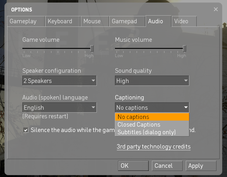Screen dimensions: 227x177
Task: Pick Subtitles (dialog only) option
Action: (152, 132)
